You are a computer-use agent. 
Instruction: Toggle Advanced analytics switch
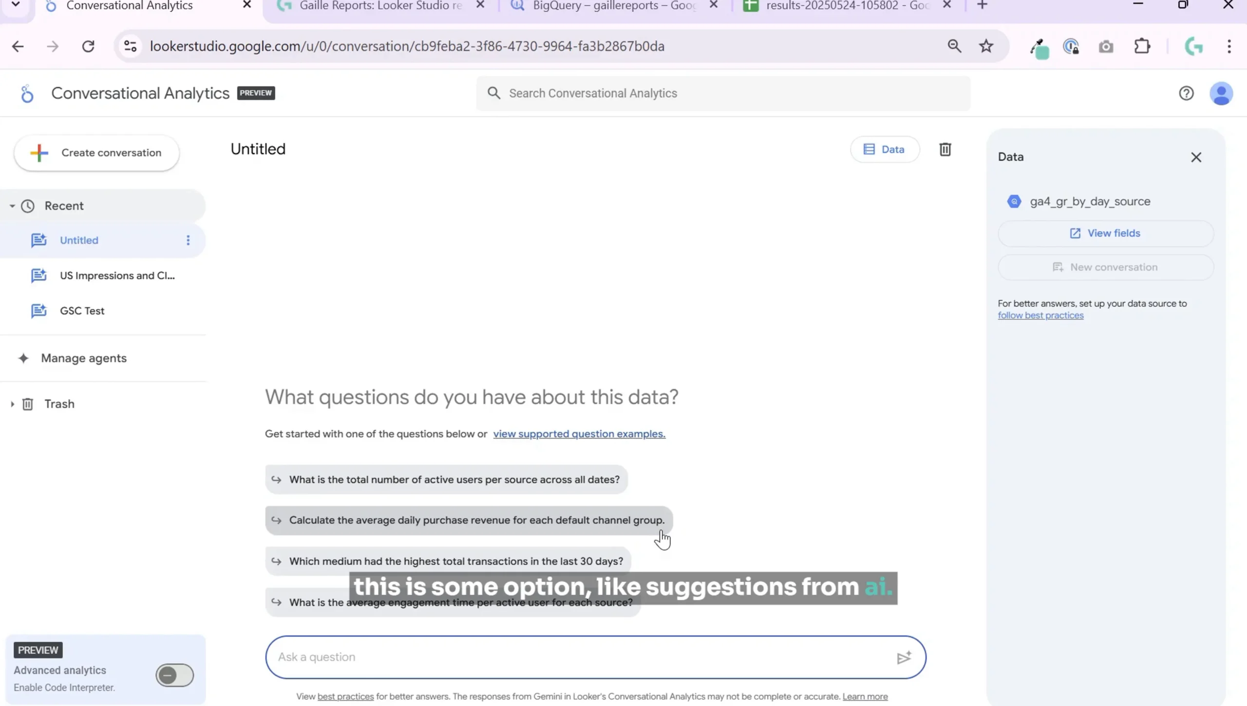pyautogui.click(x=174, y=675)
